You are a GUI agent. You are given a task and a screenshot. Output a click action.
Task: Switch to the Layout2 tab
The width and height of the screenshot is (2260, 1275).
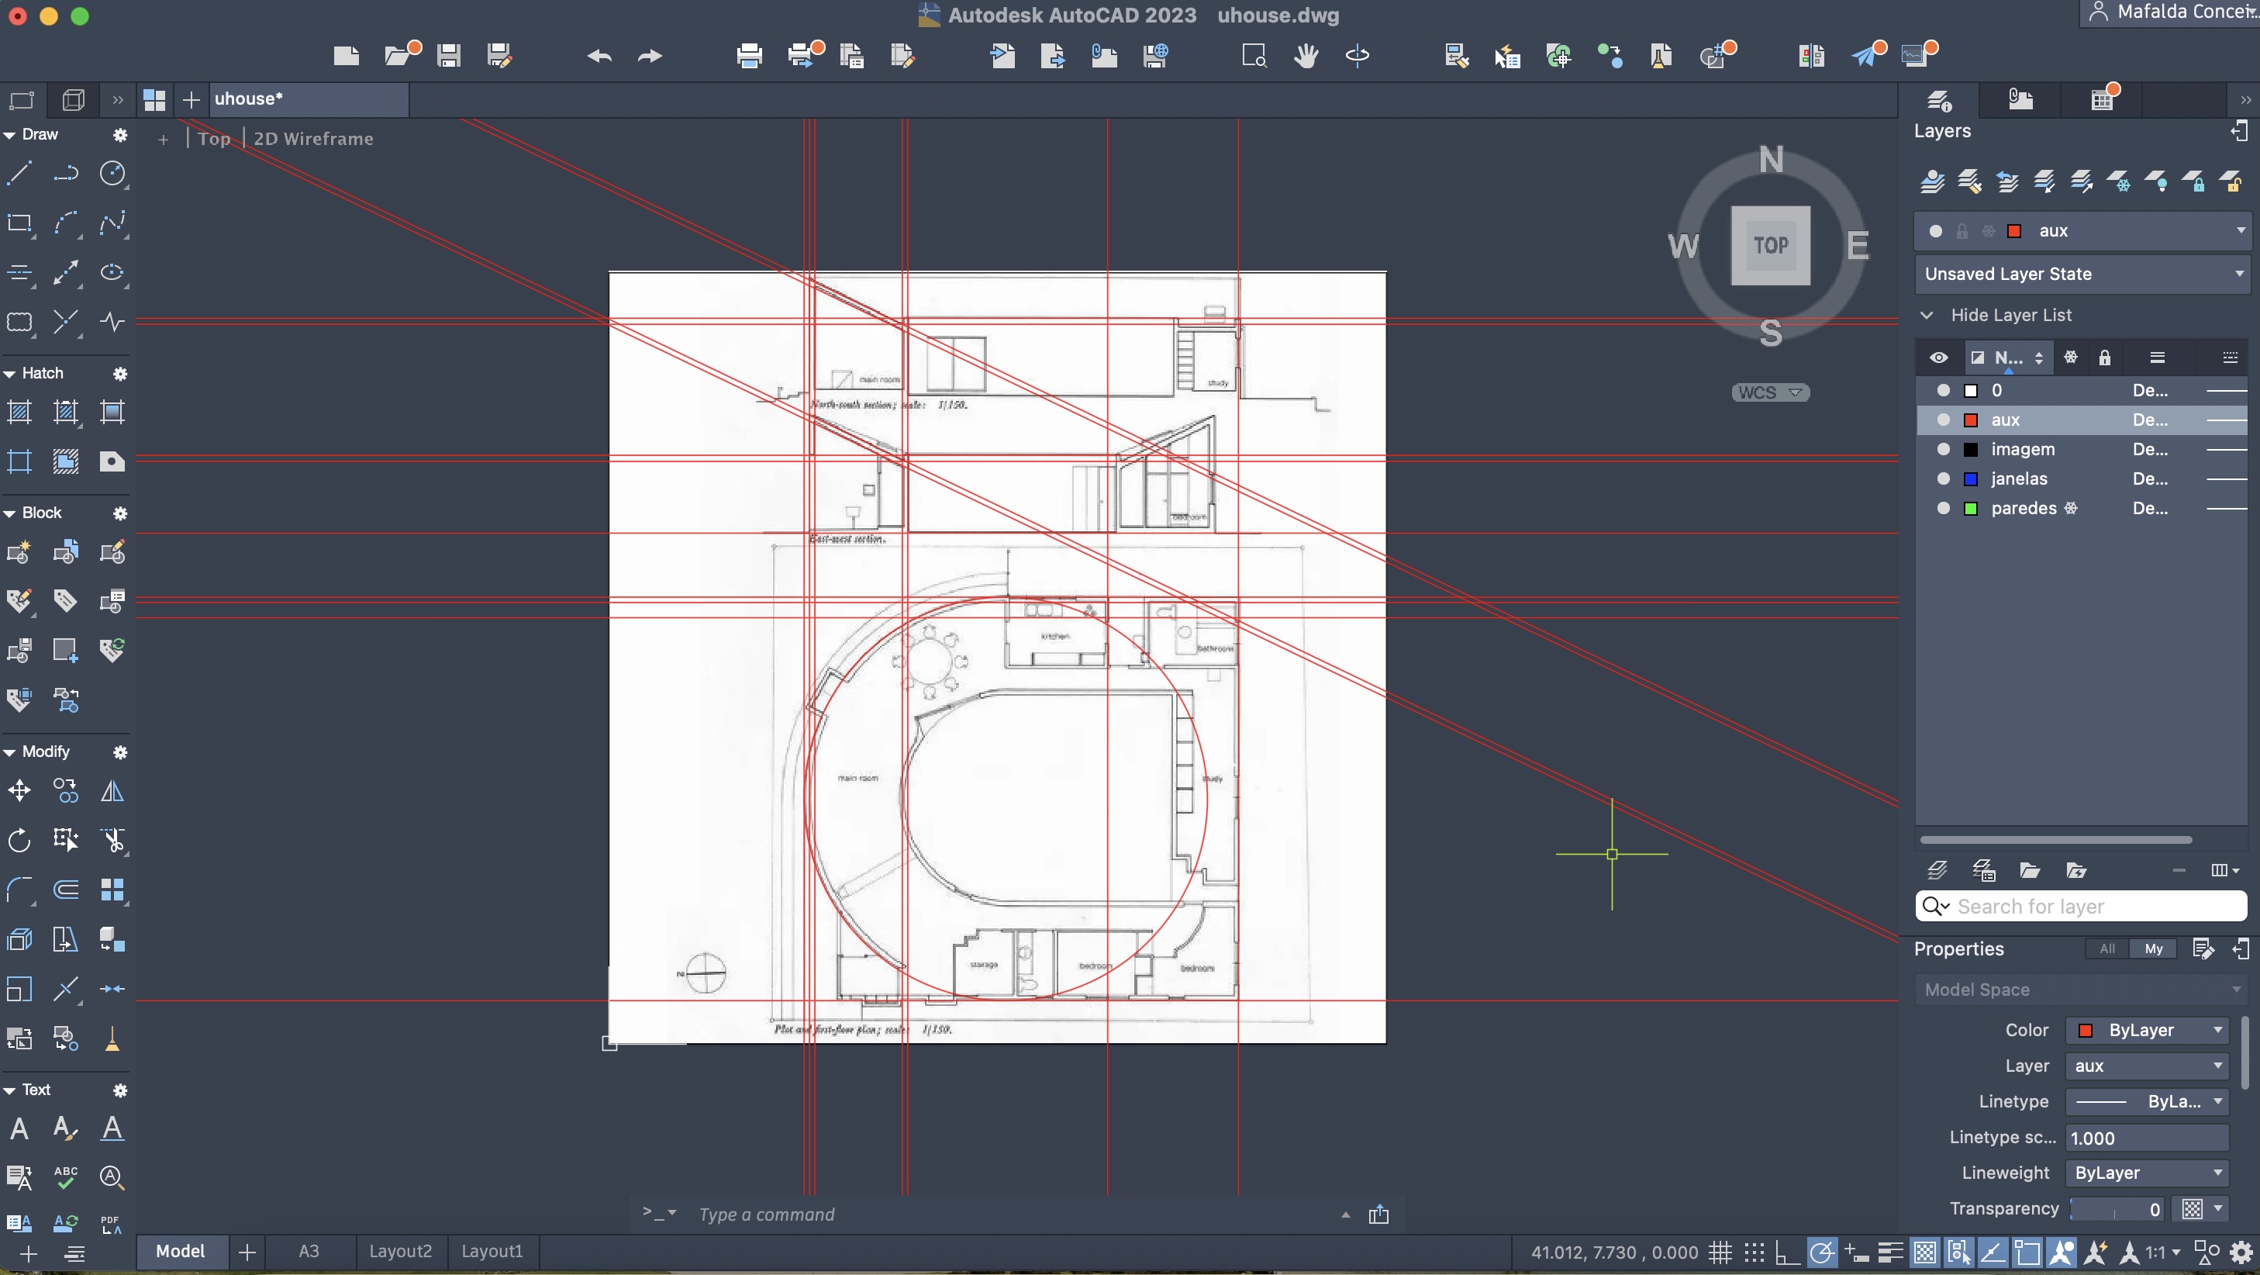point(400,1251)
